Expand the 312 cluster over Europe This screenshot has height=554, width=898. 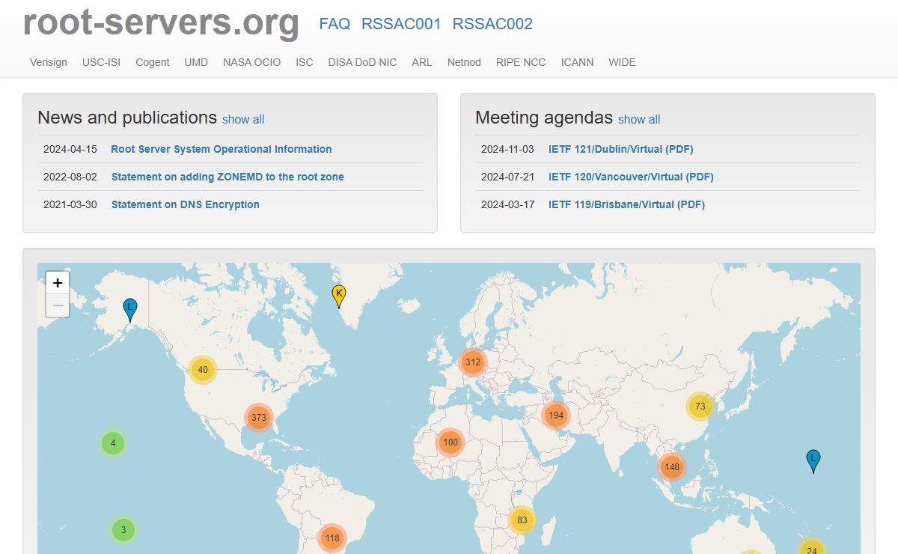[472, 362]
